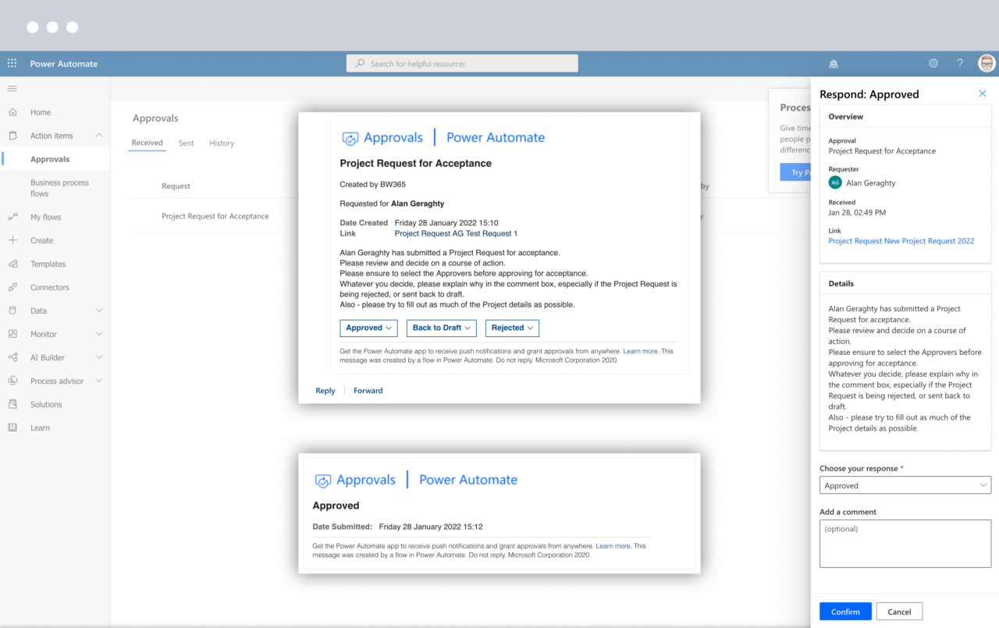999x628 pixels.
Task: Collapse the Action items section
Action: pyautogui.click(x=100, y=135)
